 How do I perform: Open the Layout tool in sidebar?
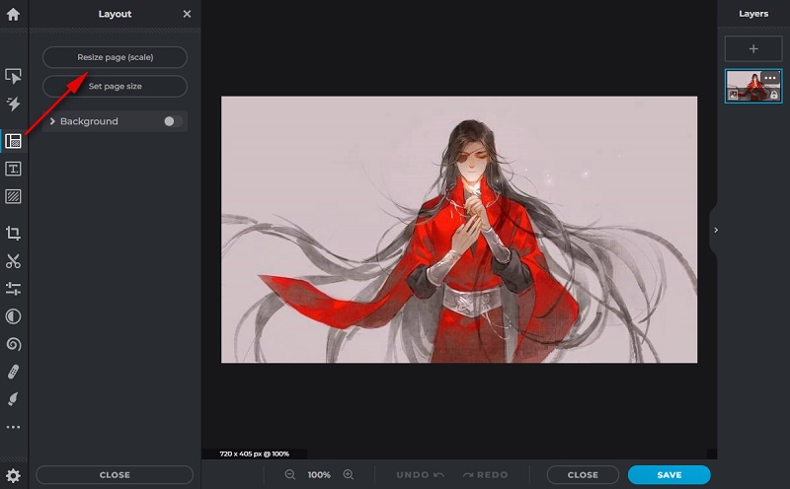13,141
